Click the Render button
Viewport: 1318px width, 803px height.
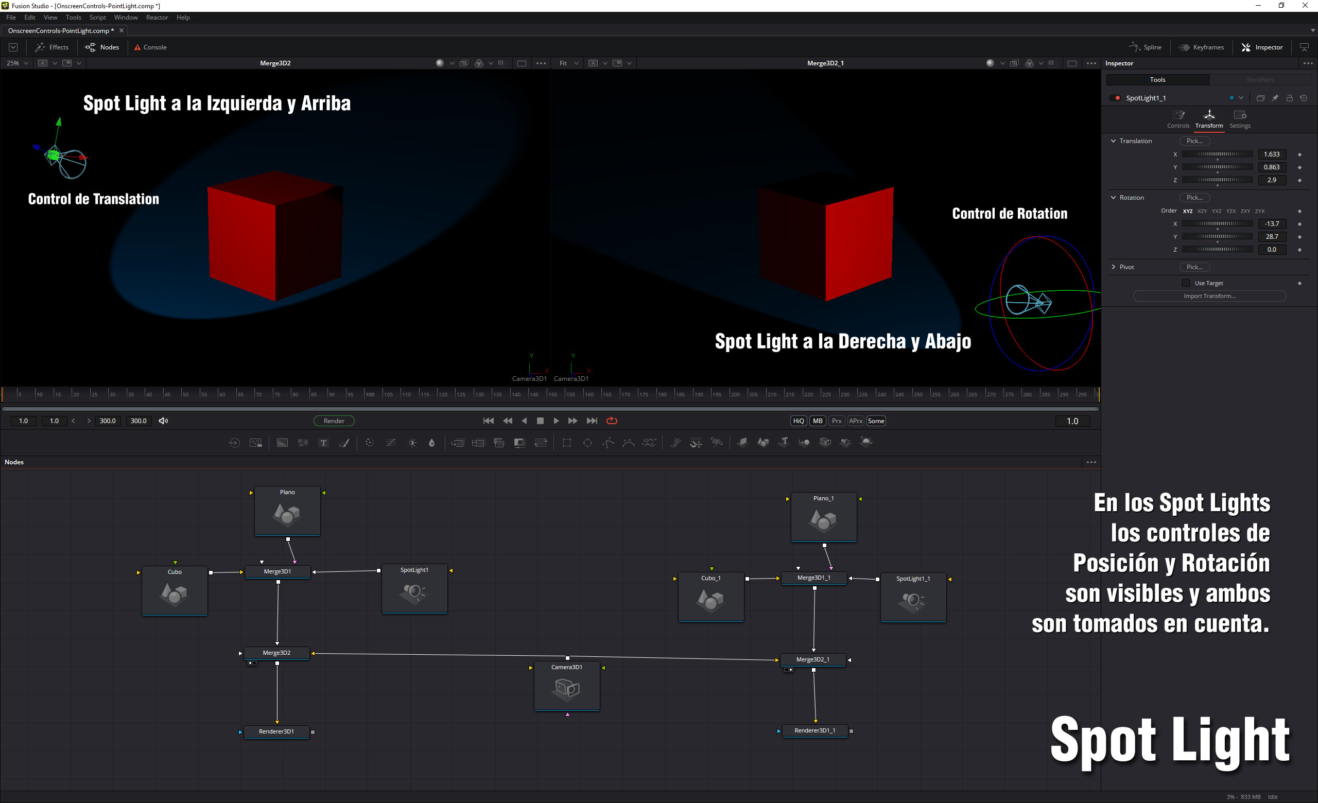[334, 421]
